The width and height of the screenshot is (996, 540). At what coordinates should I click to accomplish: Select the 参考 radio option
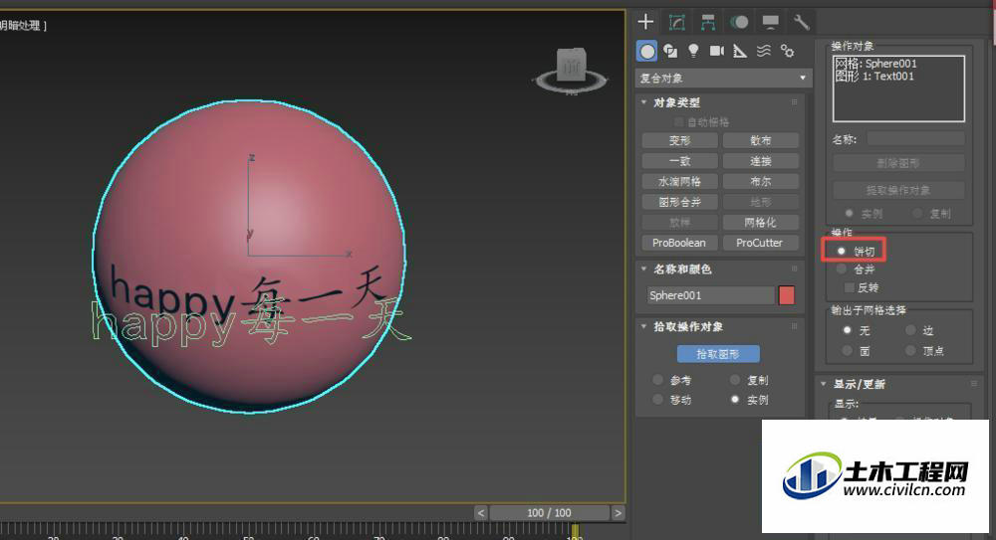click(x=657, y=380)
